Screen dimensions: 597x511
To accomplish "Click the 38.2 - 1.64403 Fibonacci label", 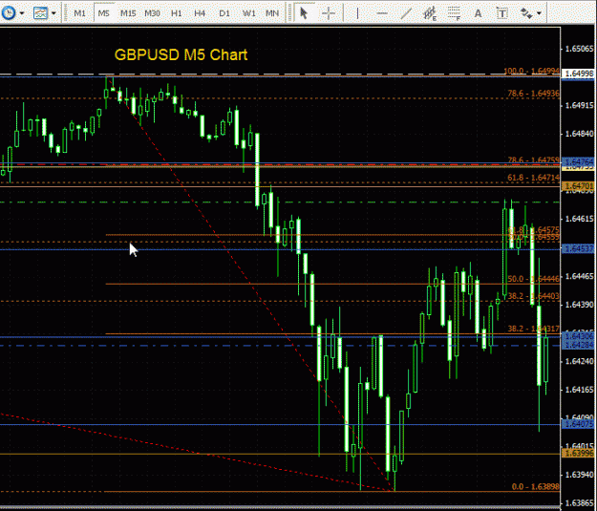I will (x=533, y=296).
